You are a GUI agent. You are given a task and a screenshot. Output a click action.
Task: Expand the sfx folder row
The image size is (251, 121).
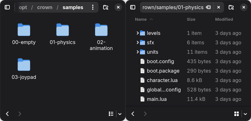point(137,42)
